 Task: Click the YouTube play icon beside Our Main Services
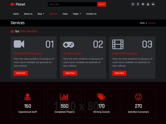[x=12, y=32]
